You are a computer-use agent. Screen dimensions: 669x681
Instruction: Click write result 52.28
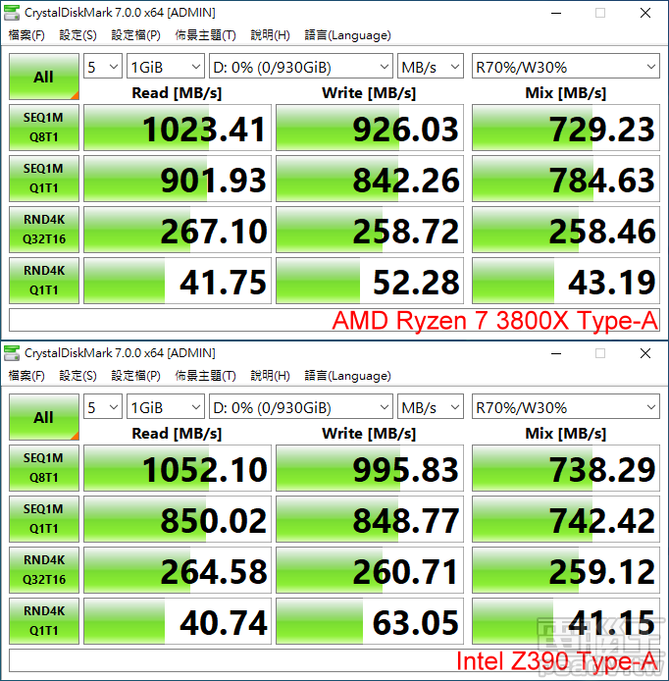click(370, 281)
